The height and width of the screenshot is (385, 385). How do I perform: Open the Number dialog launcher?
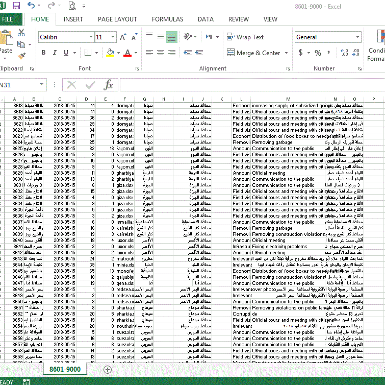tap(360, 68)
